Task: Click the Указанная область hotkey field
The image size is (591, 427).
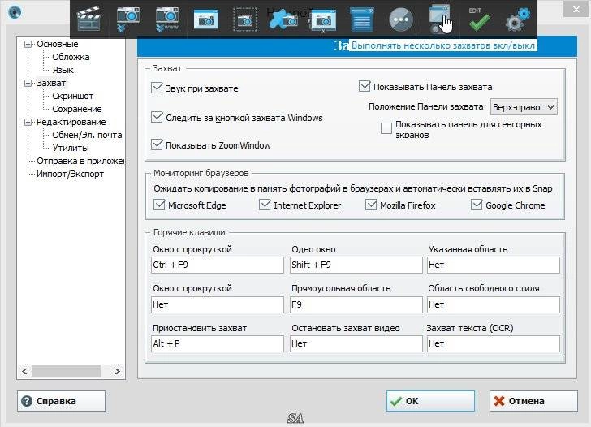Action: click(494, 265)
